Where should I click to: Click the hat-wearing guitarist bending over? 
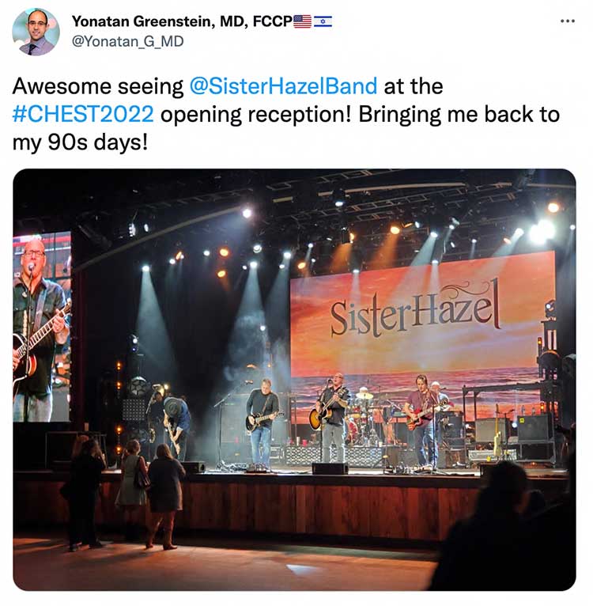176,425
